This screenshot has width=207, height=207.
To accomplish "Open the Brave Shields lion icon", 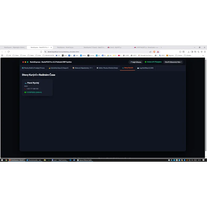I will click(x=154, y=52).
